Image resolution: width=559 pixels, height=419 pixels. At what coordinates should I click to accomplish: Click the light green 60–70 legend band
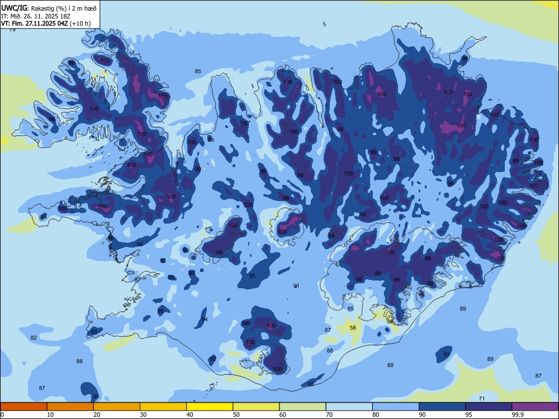pyautogui.click(x=302, y=407)
